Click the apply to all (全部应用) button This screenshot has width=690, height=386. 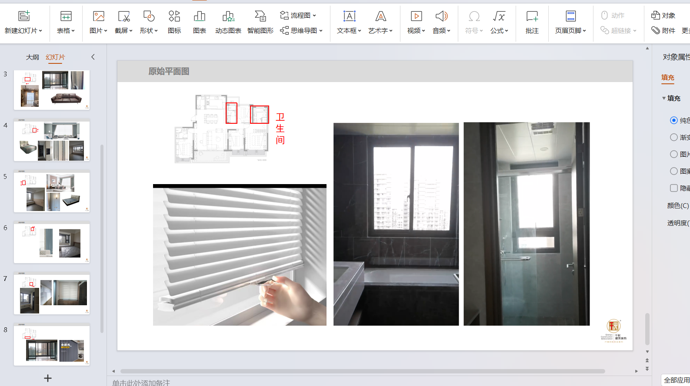pyautogui.click(x=676, y=380)
